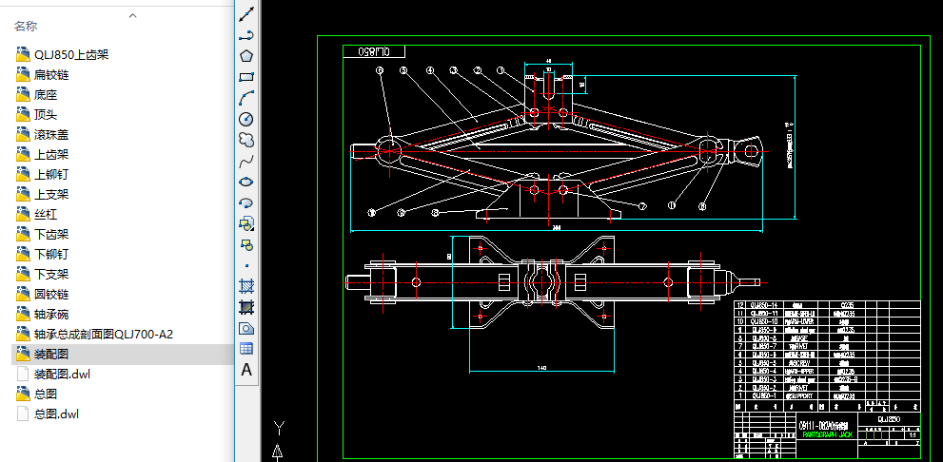
Task: Select the file 扁铰链
Action: tap(51, 75)
